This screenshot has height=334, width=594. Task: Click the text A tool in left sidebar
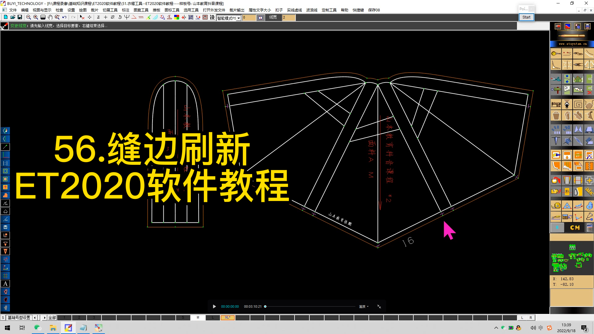pos(5,284)
